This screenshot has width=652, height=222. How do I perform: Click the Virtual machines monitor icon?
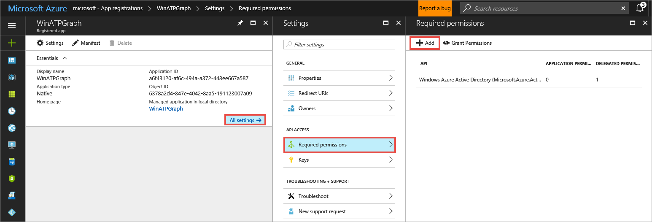point(12,145)
